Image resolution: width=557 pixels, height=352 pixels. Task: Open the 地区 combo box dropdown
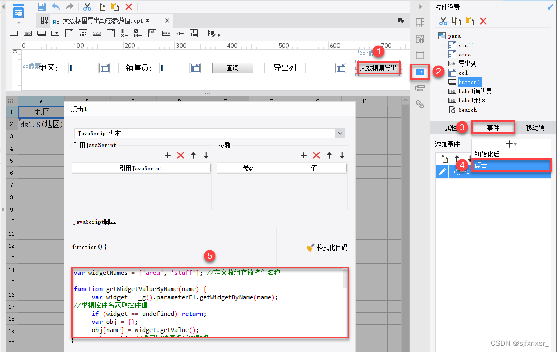click(x=105, y=68)
